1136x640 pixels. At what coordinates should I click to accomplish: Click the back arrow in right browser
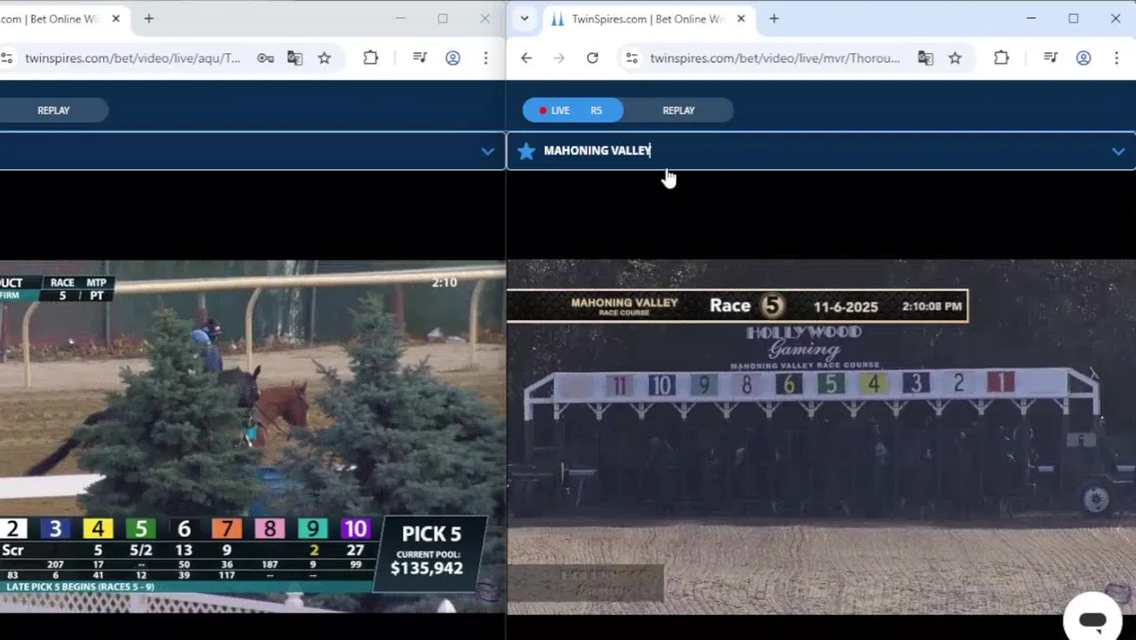(x=526, y=58)
